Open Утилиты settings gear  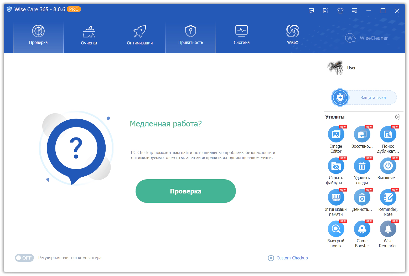point(398,117)
